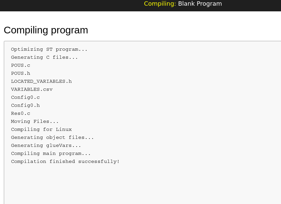Click the yellow 'Compiling:' label in header

[x=160, y=4]
